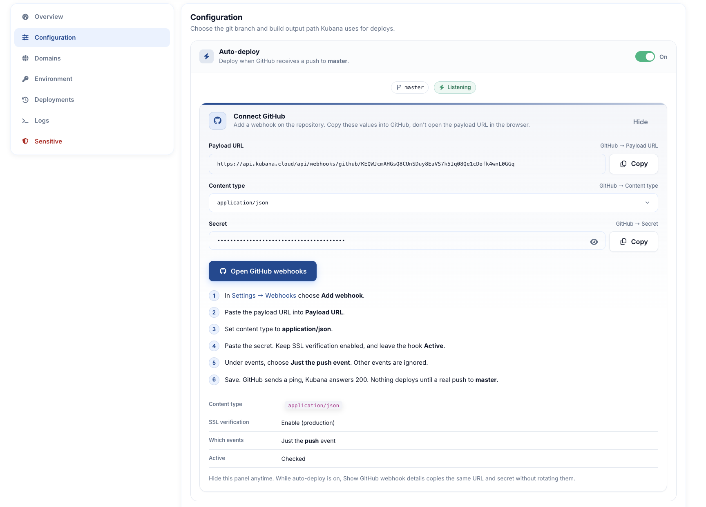Image resolution: width=706 pixels, height=507 pixels.
Task: Click the GitHub logo in Connect GitHub header
Action: tap(217, 121)
